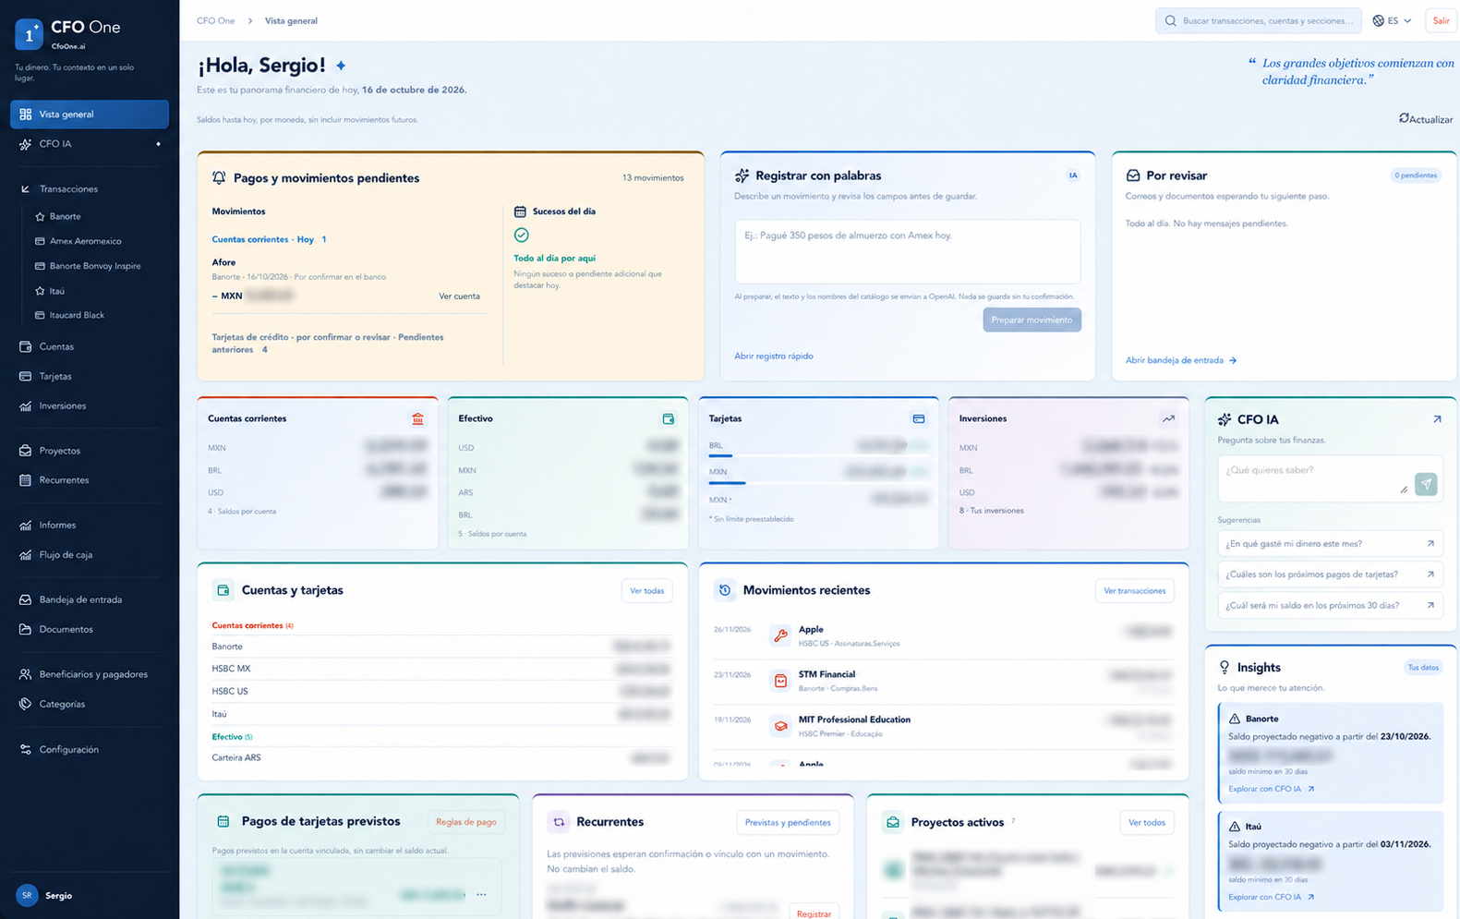This screenshot has height=919, width=1460.
Task: Open the three-dot menu in Pagos de tarjetas
Action: click(481, 894)
